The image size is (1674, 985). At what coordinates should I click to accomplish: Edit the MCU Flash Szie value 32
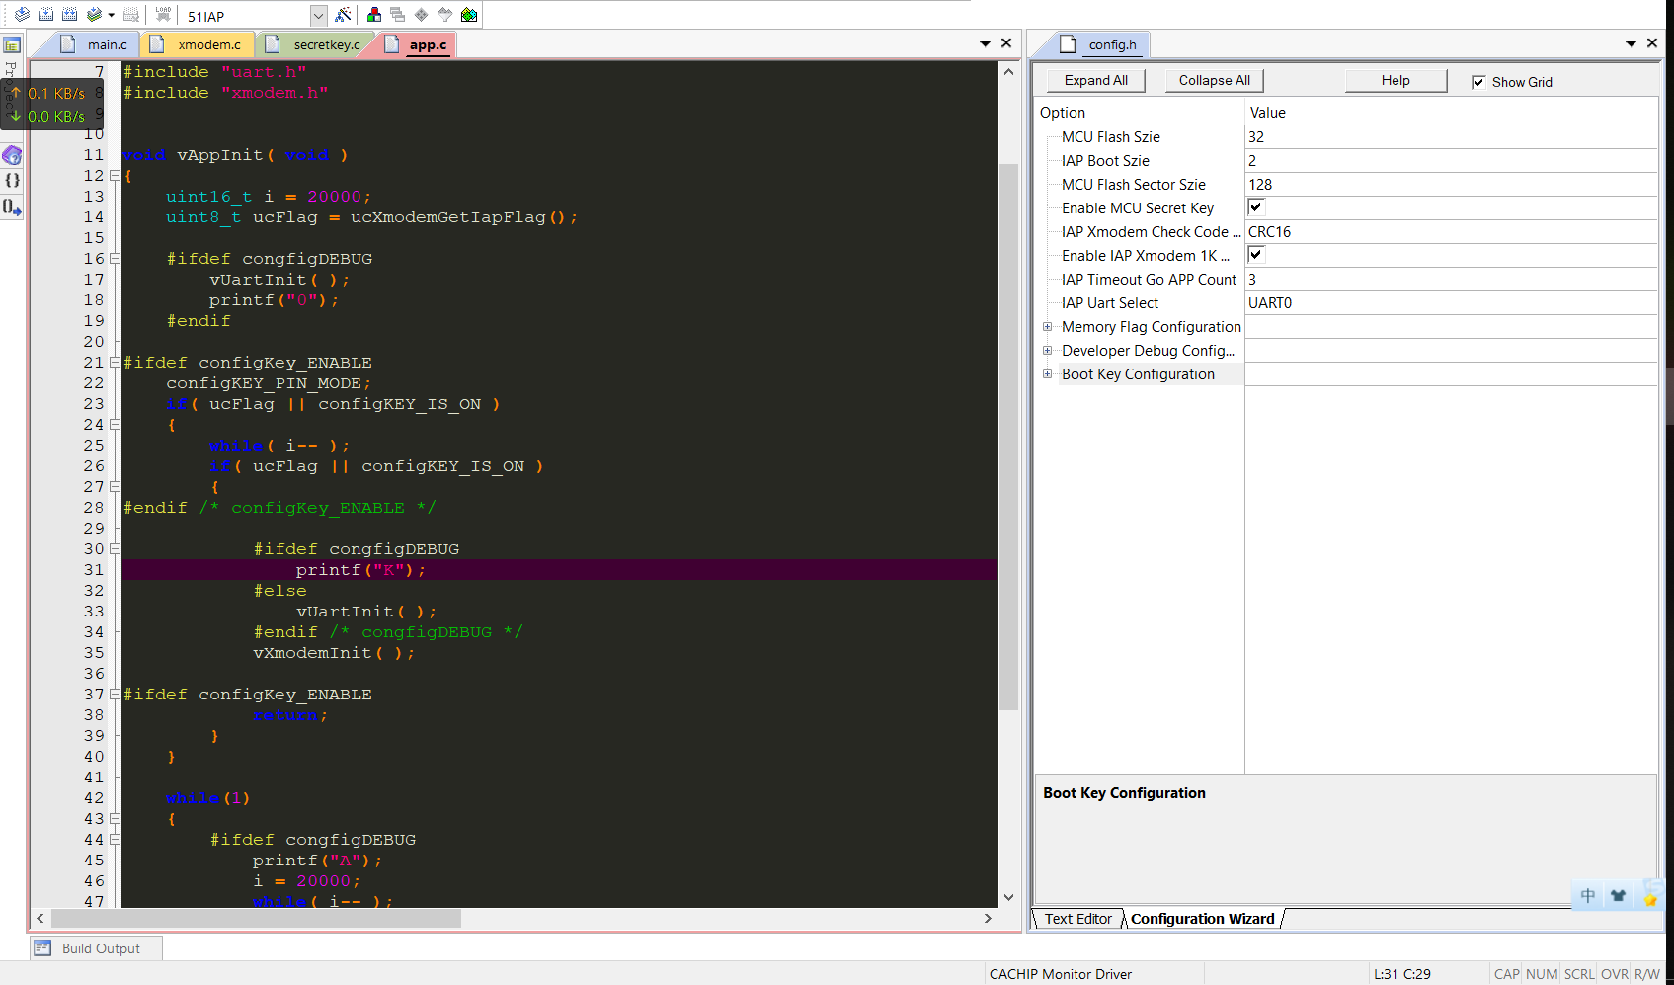coord(1451,137)
